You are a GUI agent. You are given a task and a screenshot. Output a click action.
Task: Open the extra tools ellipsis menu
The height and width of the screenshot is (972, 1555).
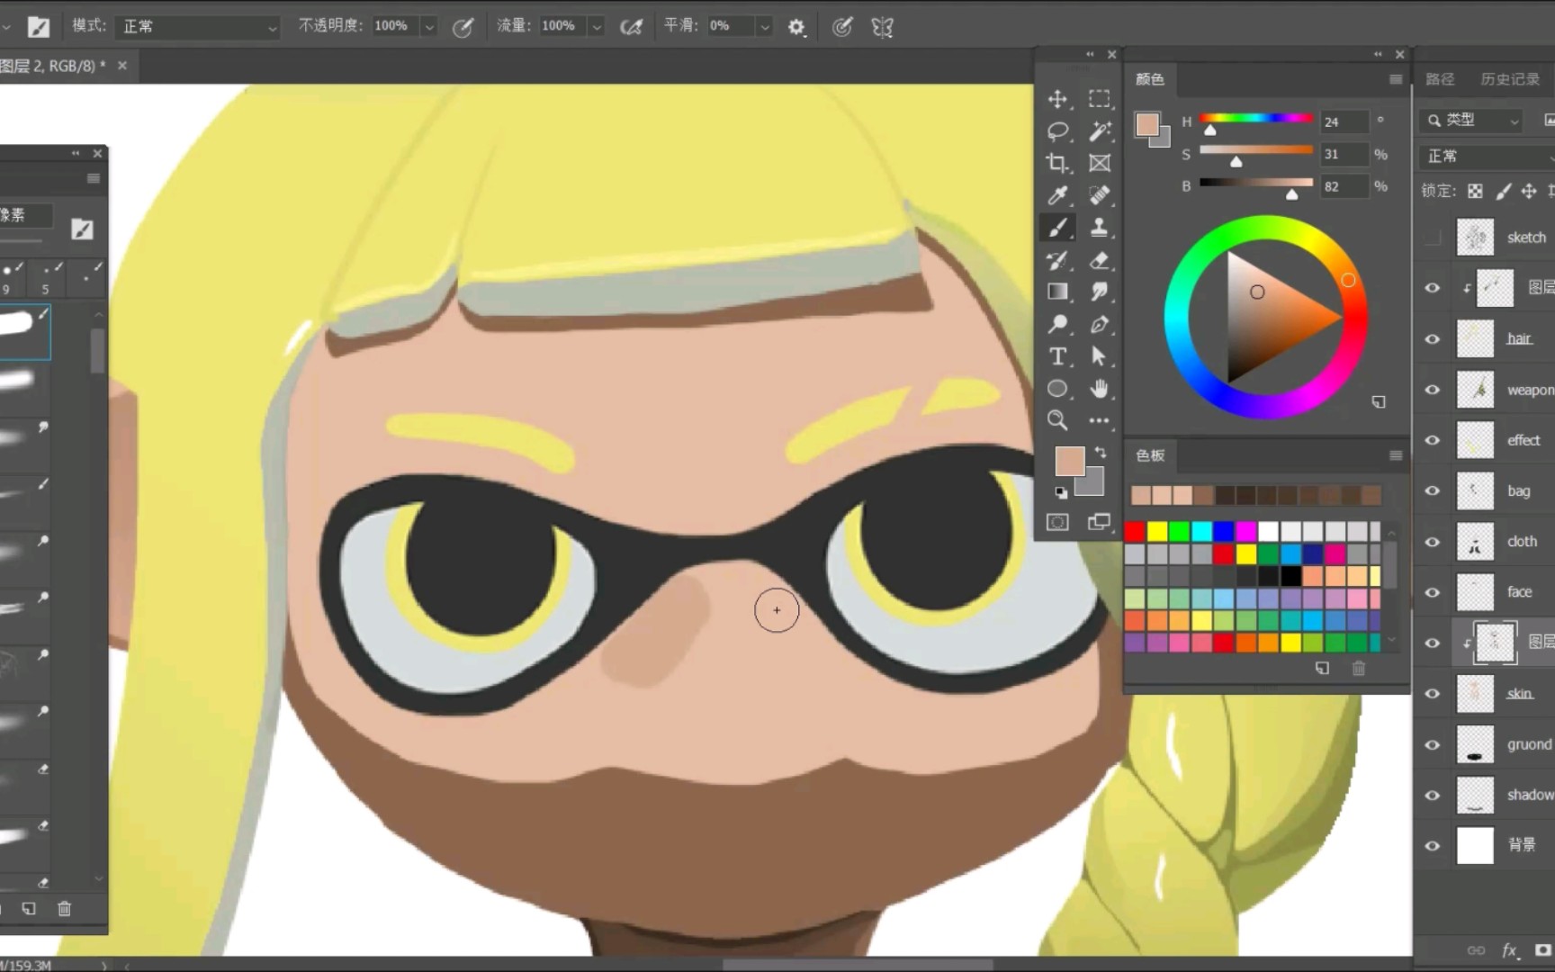pyautogui.click(x=1099, y=420)
